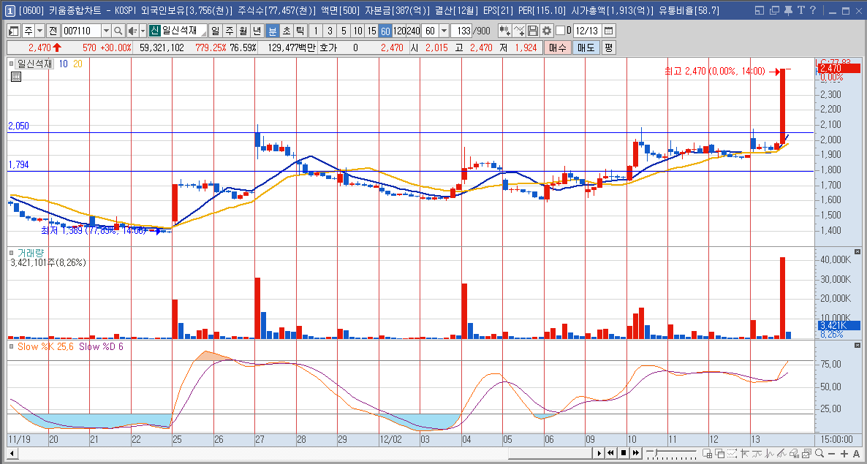867x464 pixels.
Task: Select the 1 minute interval button
Action: click(x=316, y=31)
